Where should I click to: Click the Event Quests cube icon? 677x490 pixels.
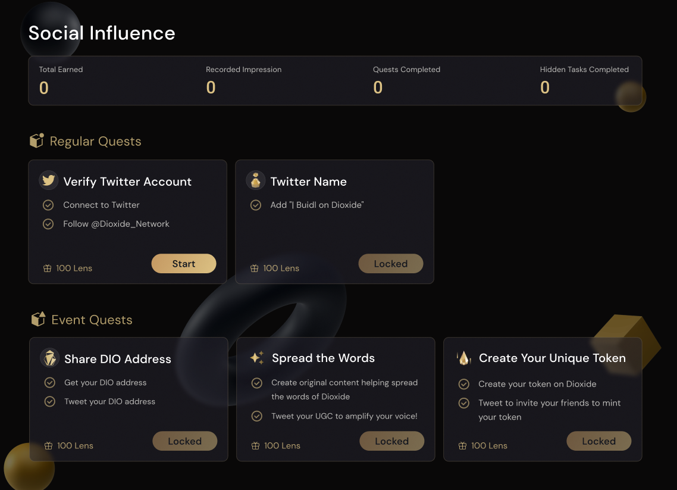pyautogui.click(x=38, y=319)
